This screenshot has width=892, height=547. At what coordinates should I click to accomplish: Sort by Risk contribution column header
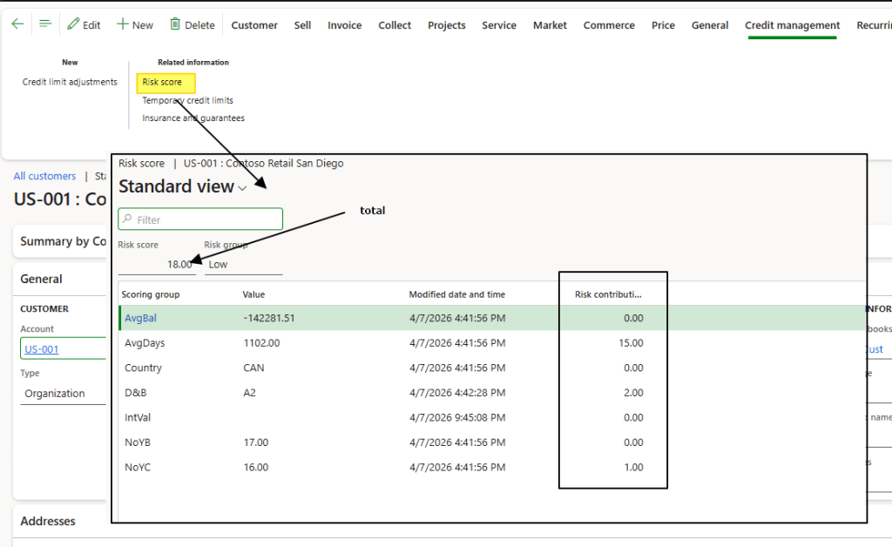click(x=608, y=294)
